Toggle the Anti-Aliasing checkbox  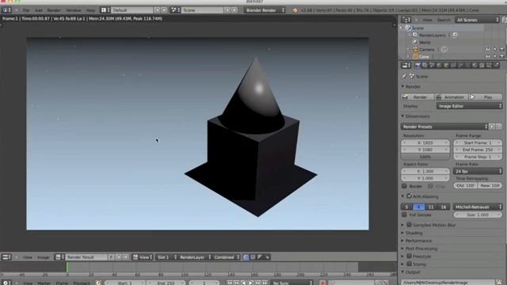(x=409, y=196)
